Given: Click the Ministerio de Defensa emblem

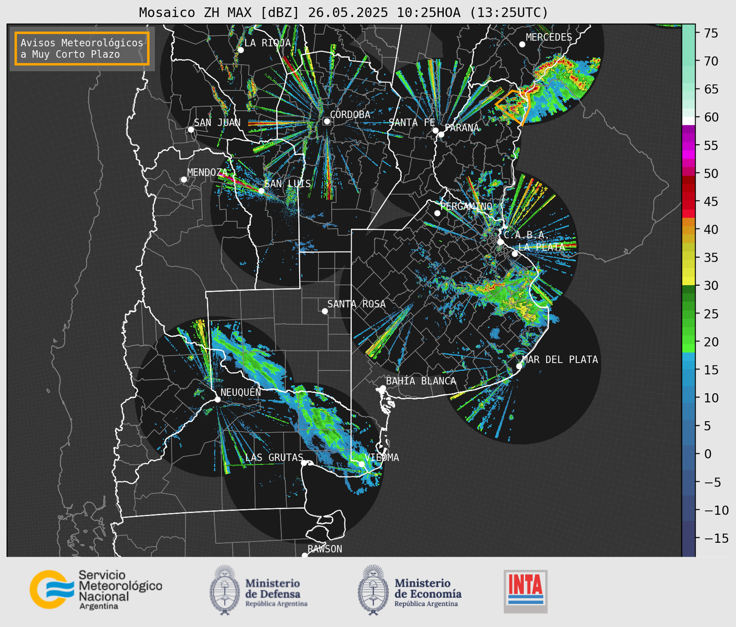Looking at the screenshot, I should [224, 590].
